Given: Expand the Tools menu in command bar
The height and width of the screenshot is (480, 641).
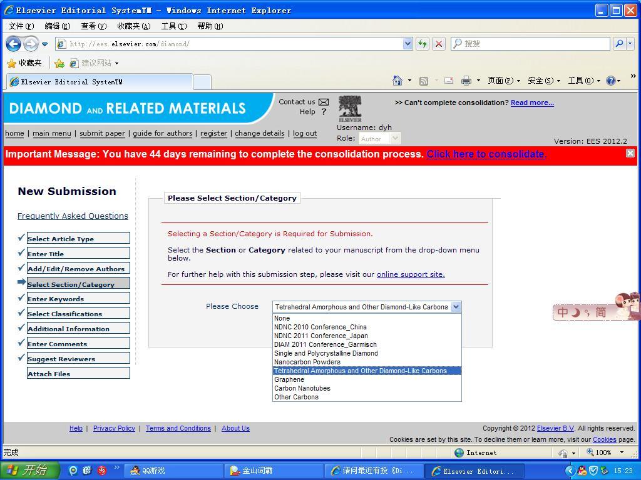Looking at the screenshot, I should (x=584, y=81).
